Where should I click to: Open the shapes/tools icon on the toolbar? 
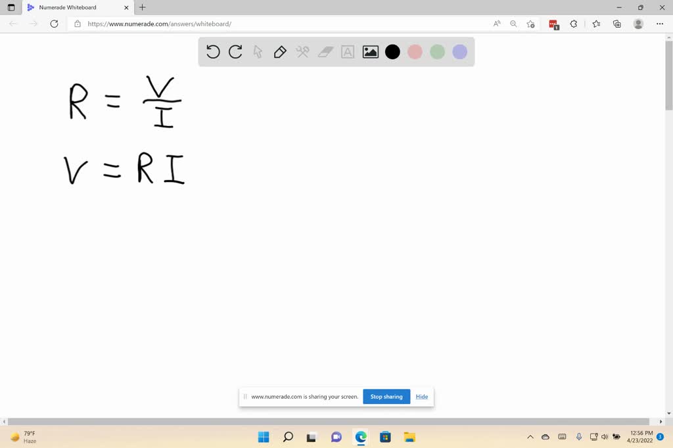point(302,52)
